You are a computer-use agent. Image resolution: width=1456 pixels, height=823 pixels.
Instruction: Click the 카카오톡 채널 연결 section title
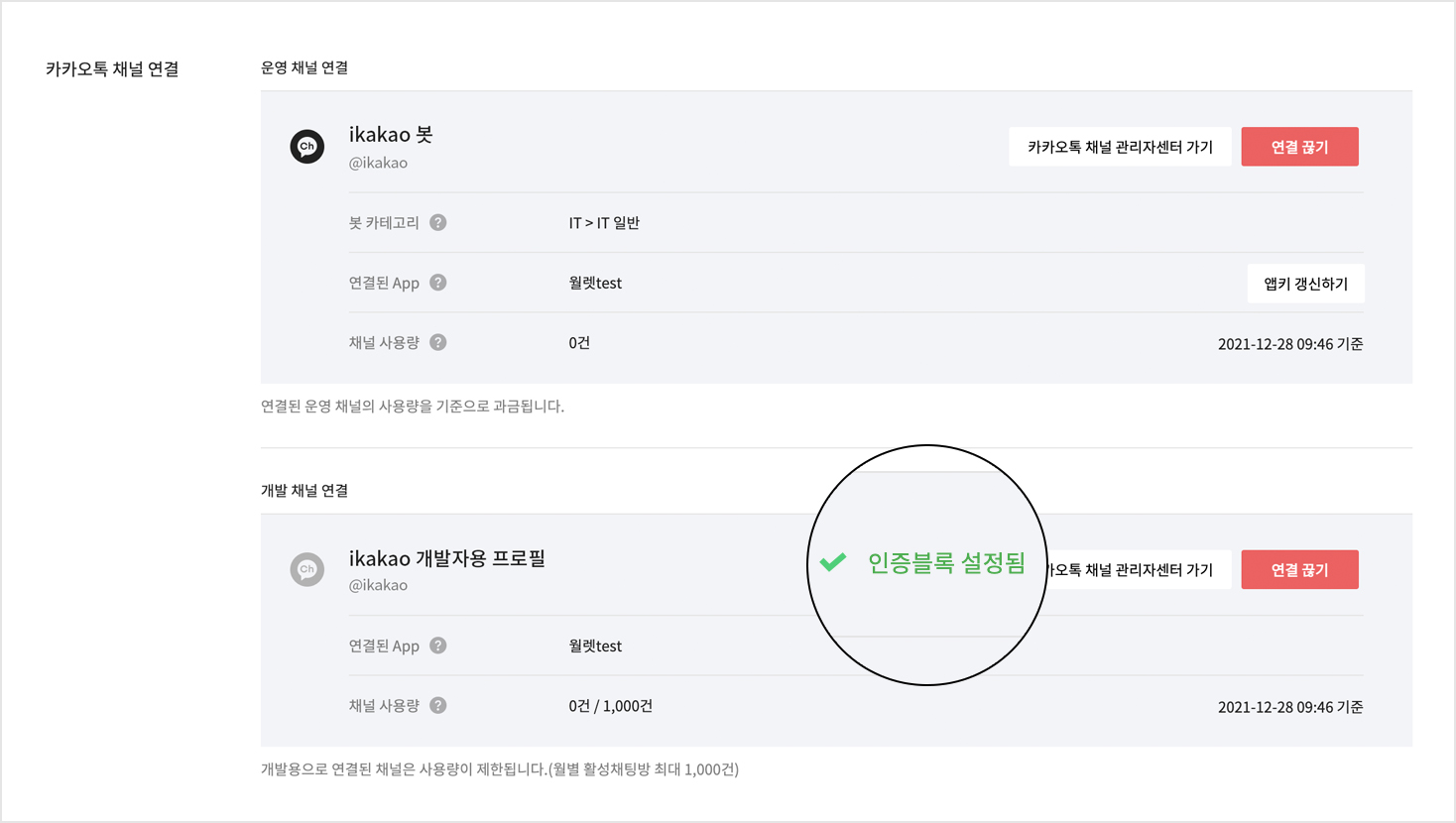(x=112, y=69)
